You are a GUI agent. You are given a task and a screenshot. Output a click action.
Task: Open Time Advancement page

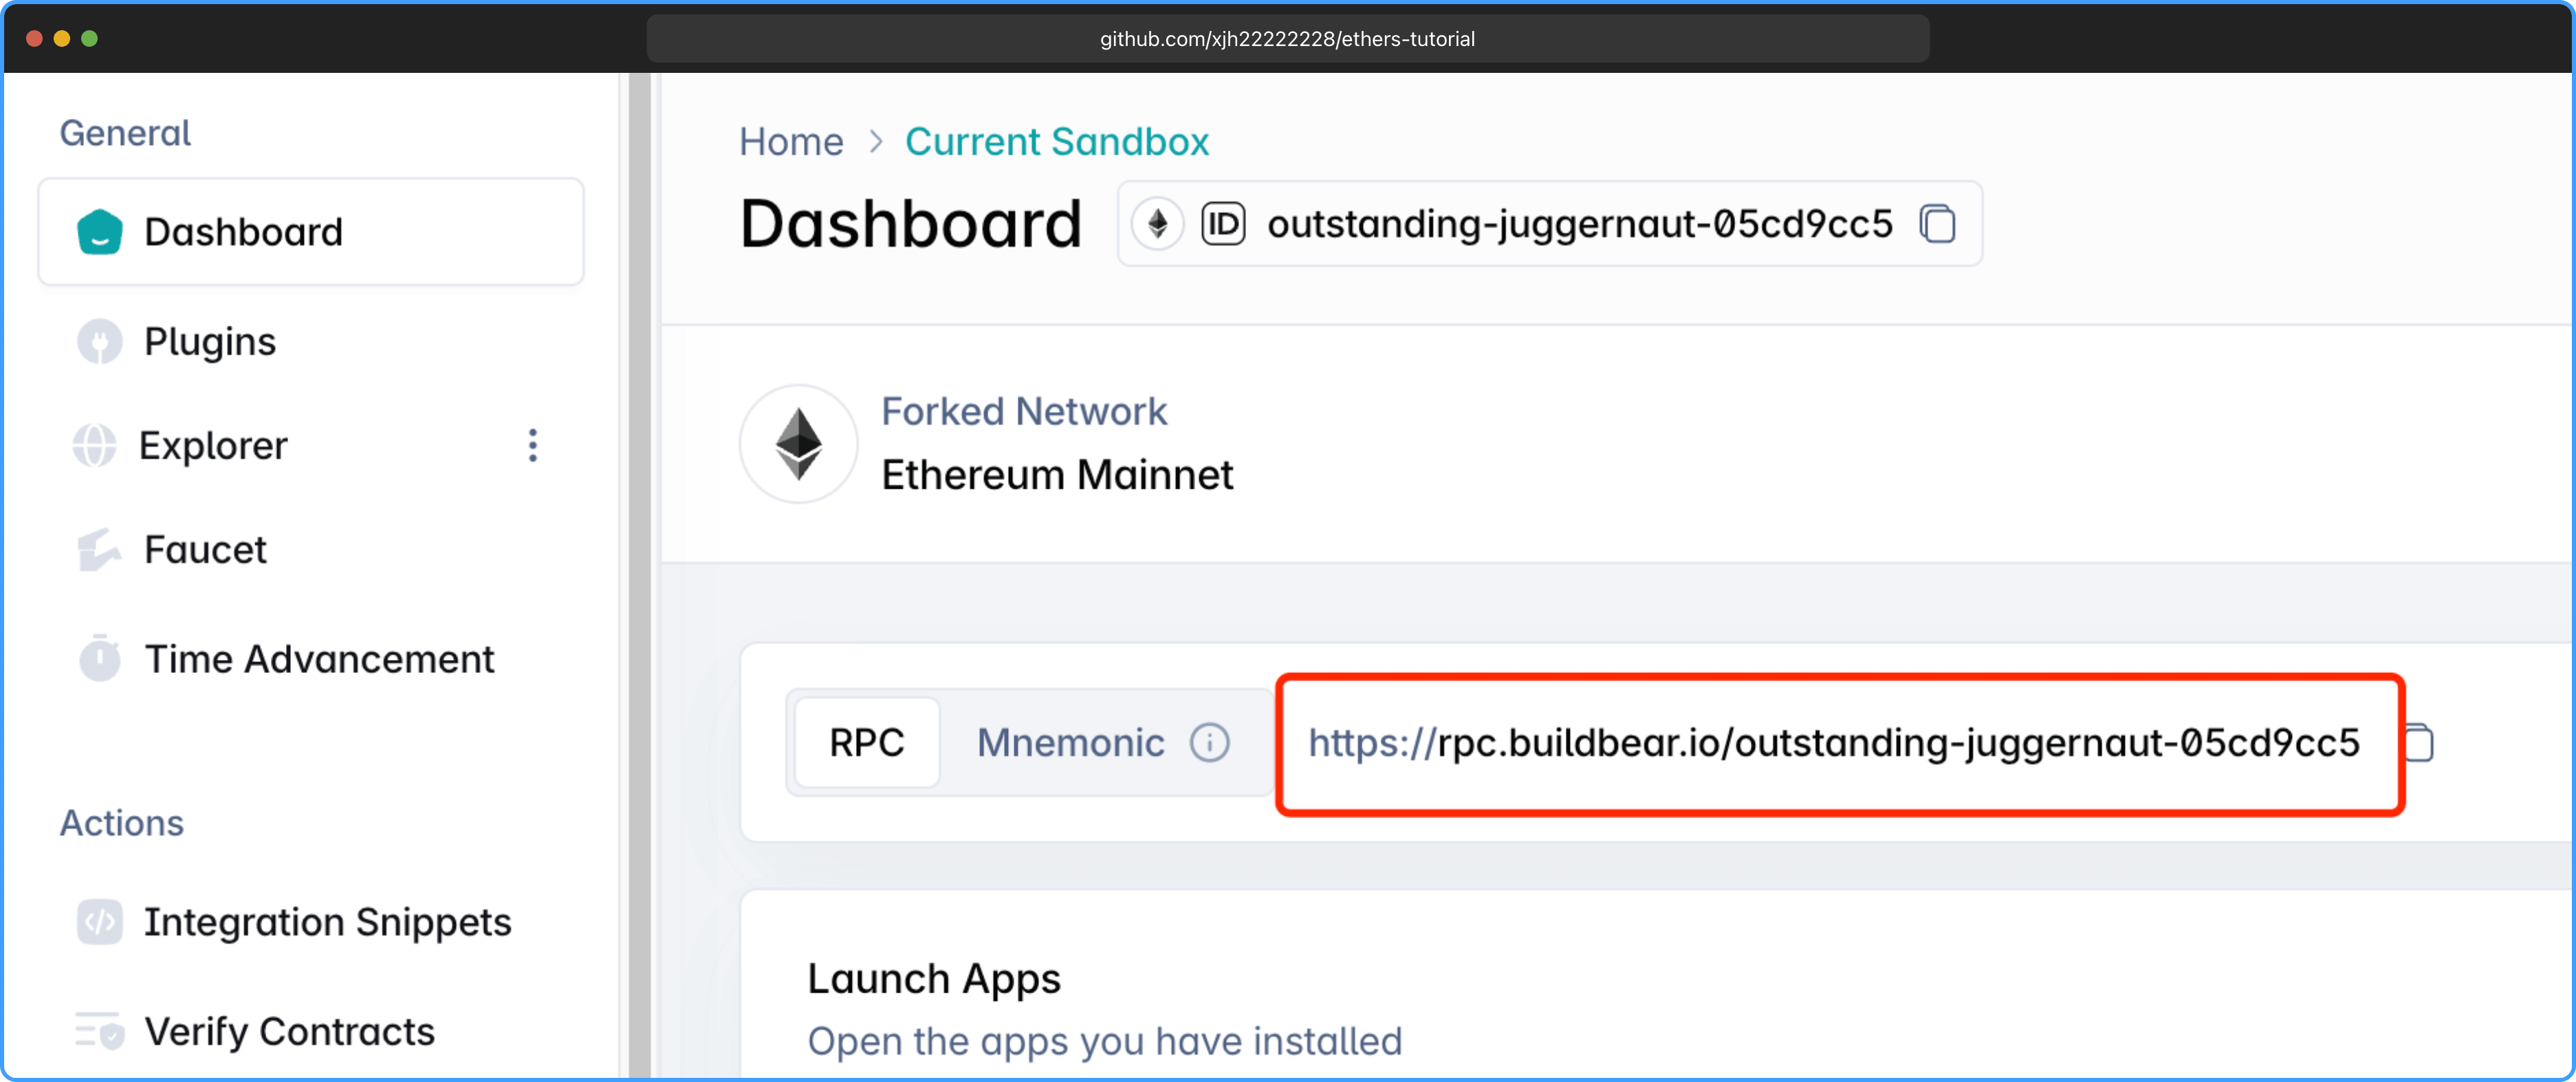click(x=319, y=660)
